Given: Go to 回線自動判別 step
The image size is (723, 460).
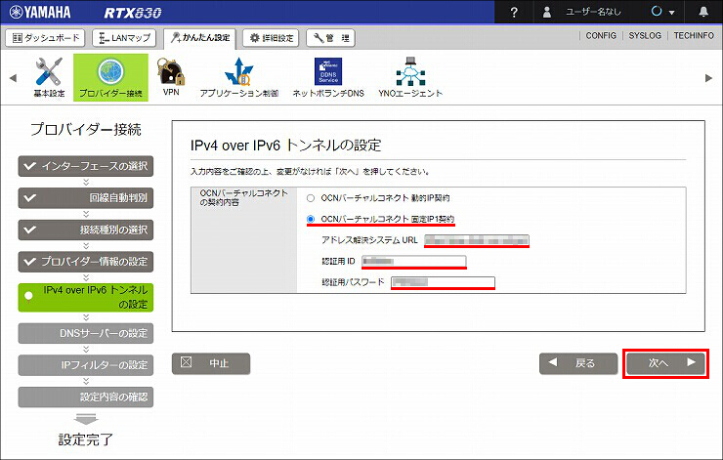Looking at the screenshot, I should tap(86, 197).
